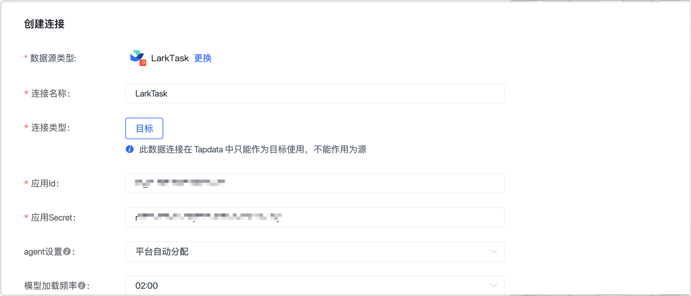Click the LarkTask name beside the logo
Viewport: 691px width, 296px height.
[x=170, y=58]
